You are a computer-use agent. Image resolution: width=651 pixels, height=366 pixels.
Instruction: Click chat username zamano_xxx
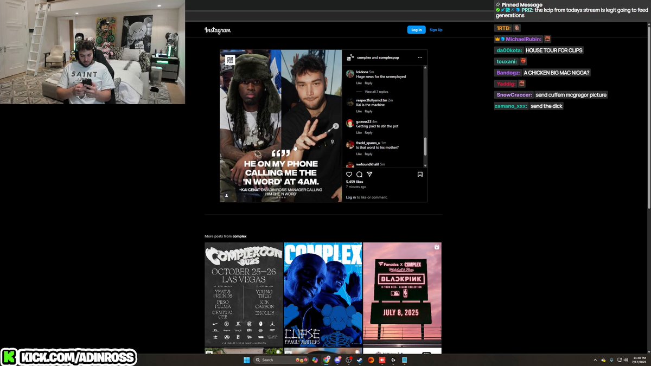click(x=511, y=106)
